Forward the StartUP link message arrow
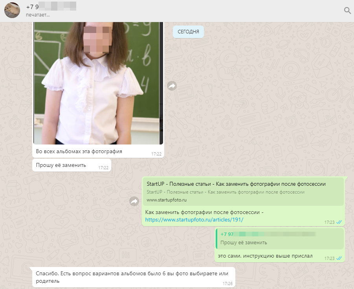 [x=134, y=201]
